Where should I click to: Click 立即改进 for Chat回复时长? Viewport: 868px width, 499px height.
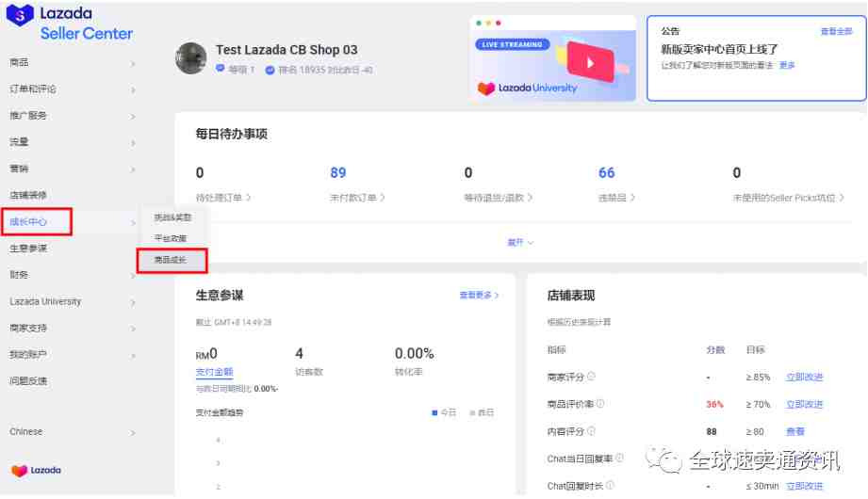pyautogui.click(x=804, y=486)
